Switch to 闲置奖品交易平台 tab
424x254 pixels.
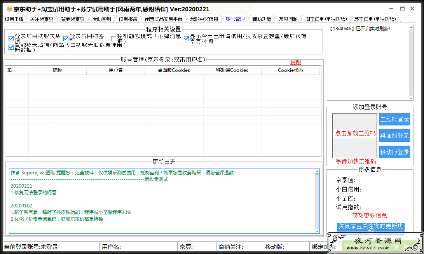pos(164,19)
